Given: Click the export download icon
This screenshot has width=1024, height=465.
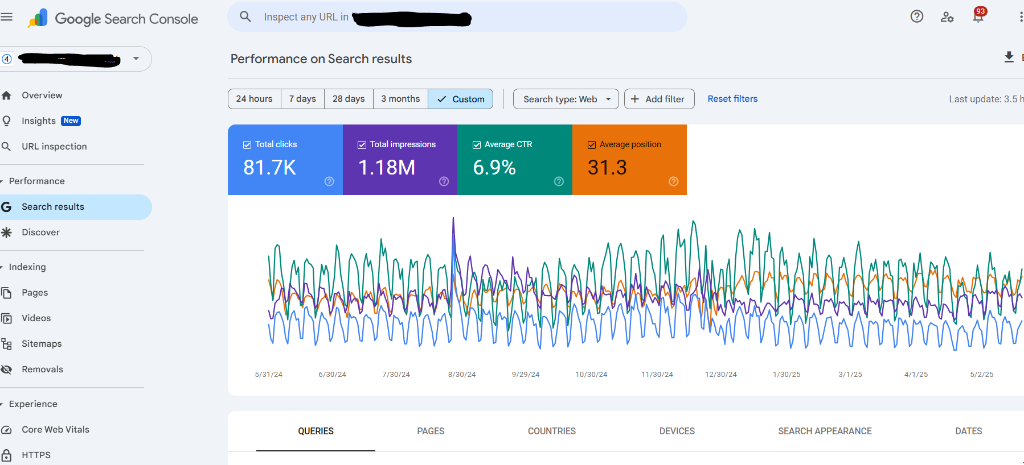Looking at the screenshot, I should point(1009,57).
